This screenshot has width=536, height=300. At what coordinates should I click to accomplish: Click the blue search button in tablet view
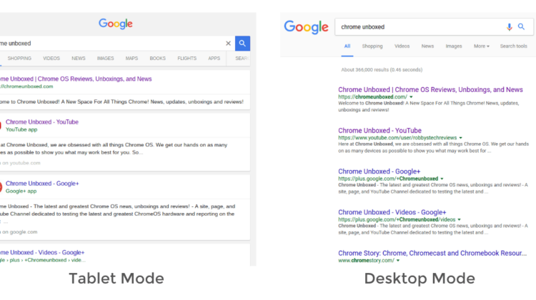[x=243, y=44]
